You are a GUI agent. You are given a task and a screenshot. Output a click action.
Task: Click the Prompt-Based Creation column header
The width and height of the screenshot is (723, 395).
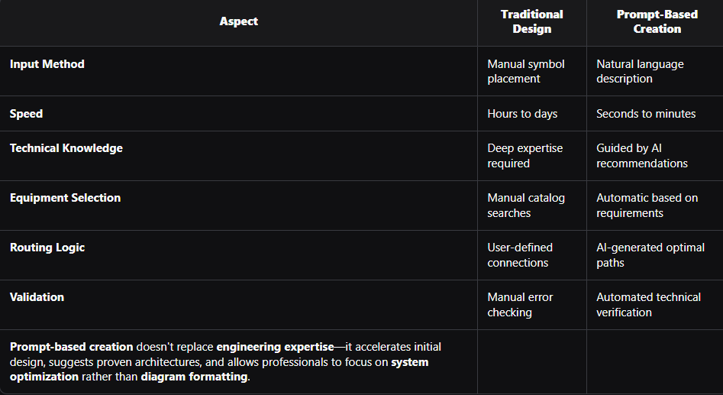point(656,21)
